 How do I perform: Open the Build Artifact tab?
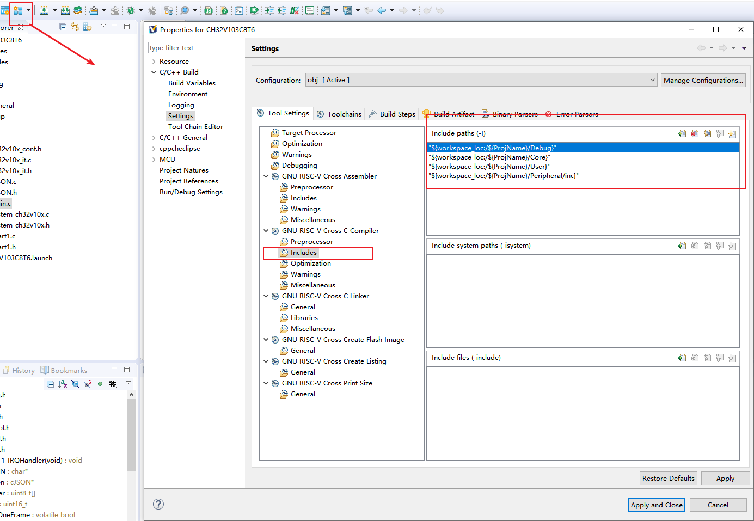click(x=449, y=114)
